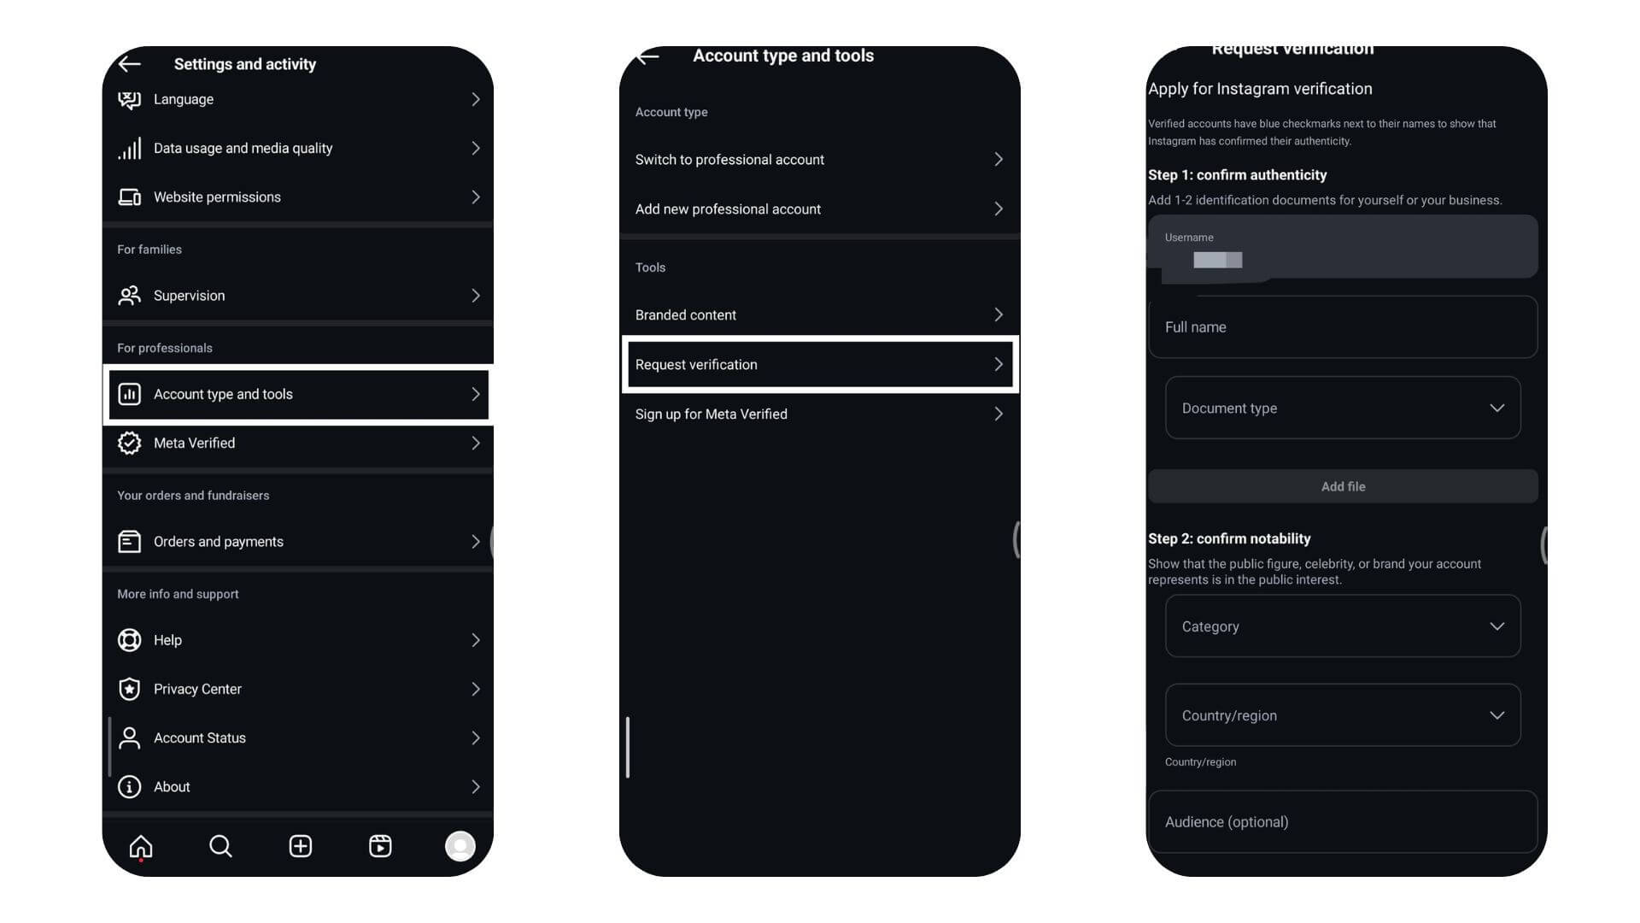
Task: Expand Document type dropdown
Action: point(1343,408)
